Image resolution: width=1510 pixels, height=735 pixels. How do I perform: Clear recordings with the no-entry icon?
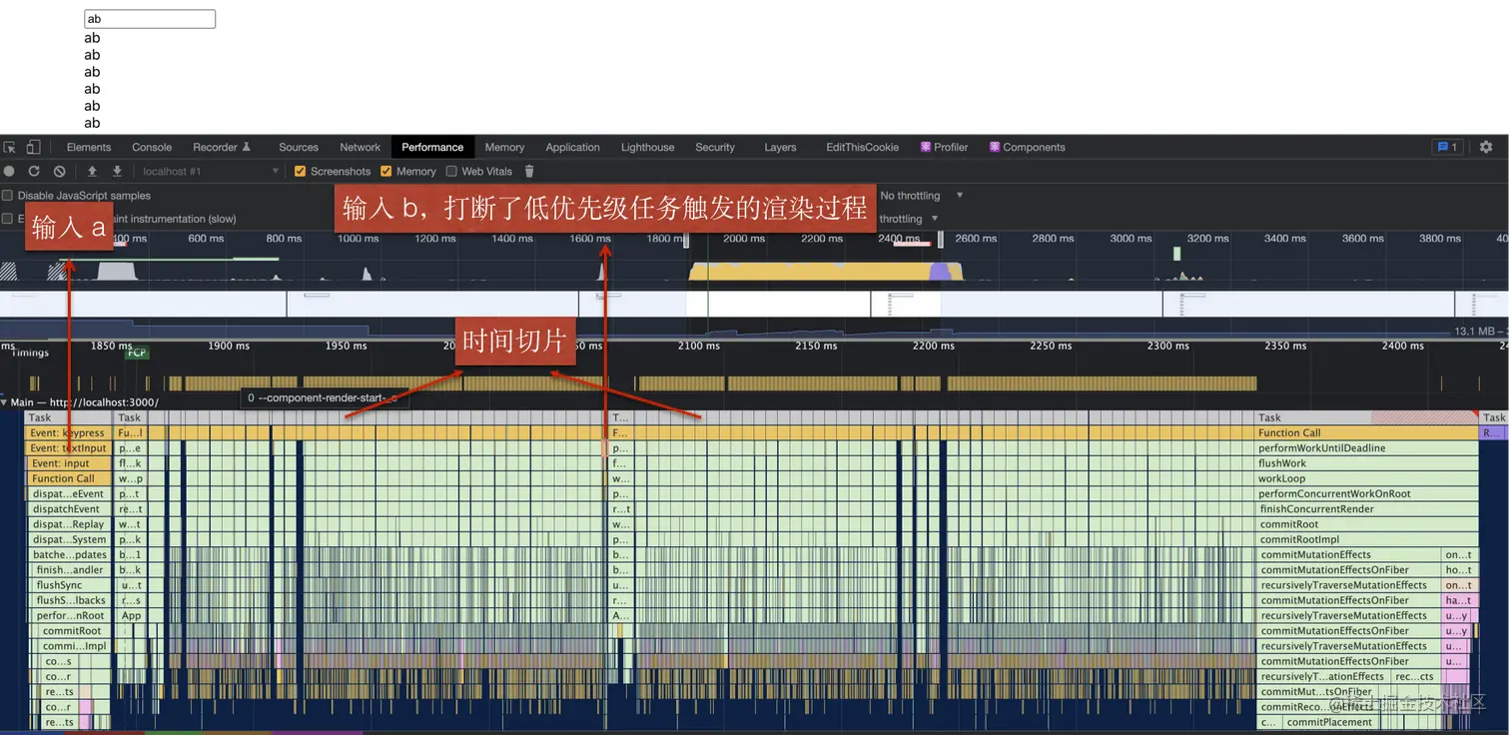59,171
